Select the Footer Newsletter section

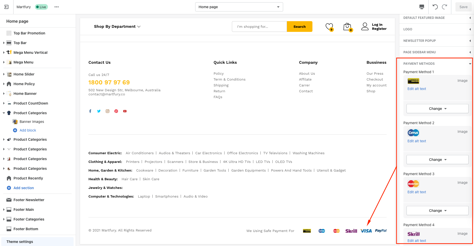pos(29,200)
